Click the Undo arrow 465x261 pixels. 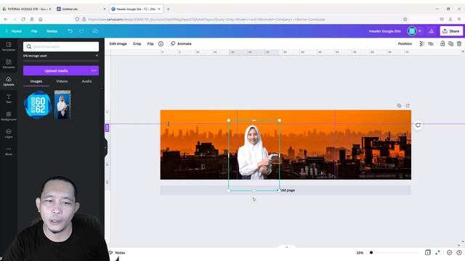[70, 30]
